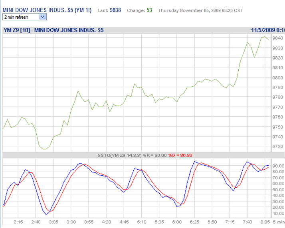Click the 2:15 time axis label
This screenshot has width=285, height=228.
pos(18,222)
